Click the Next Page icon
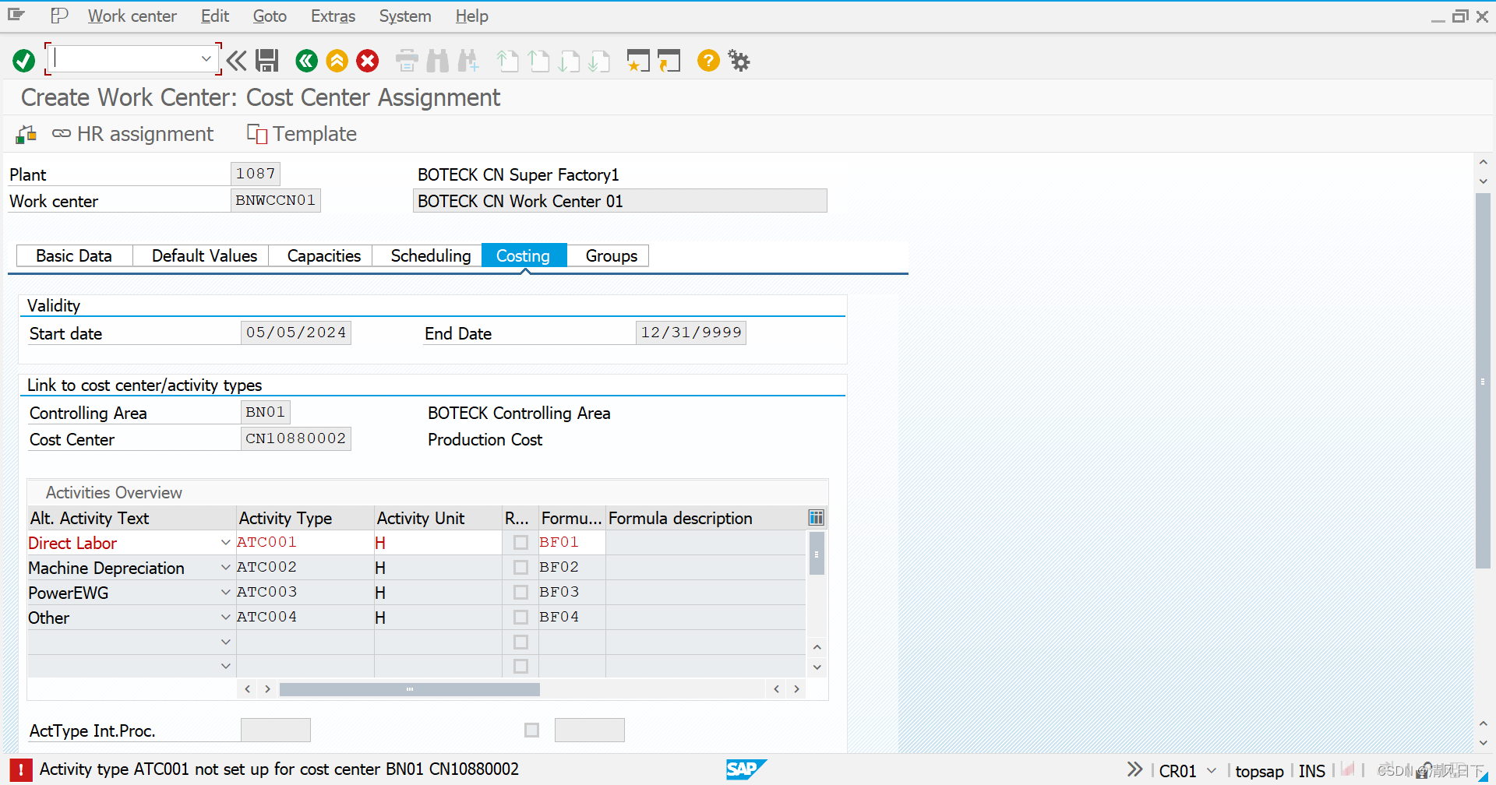Image resolution: width=1496 pixels, height=785 pixels. pyautogui.click(x=569, y=61)
